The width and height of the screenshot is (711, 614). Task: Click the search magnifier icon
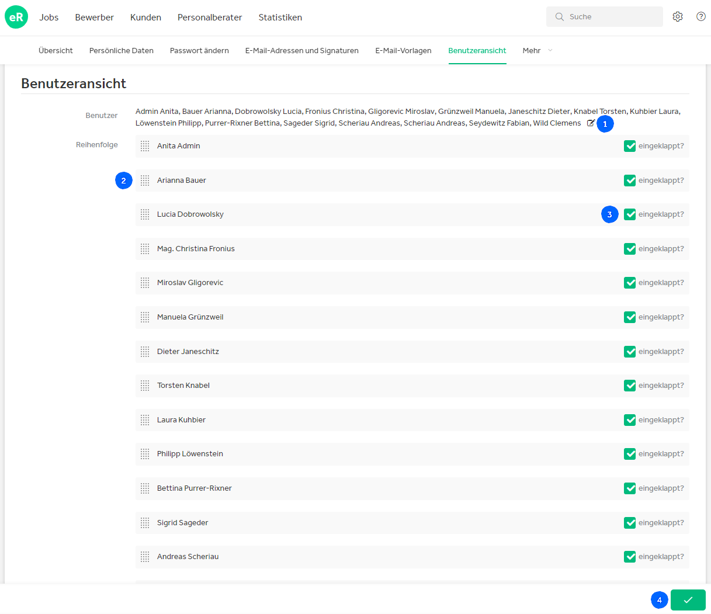pyautogui.click(x=560, y=17)
